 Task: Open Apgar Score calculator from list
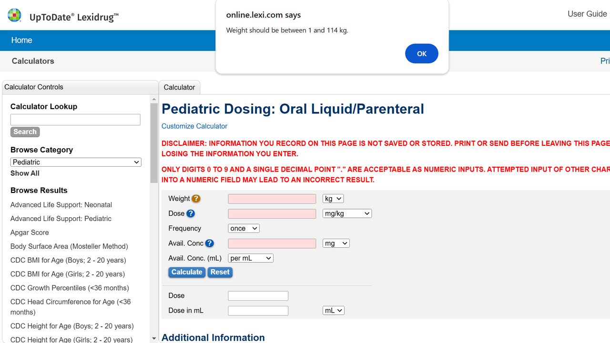[x=30, y=232]
